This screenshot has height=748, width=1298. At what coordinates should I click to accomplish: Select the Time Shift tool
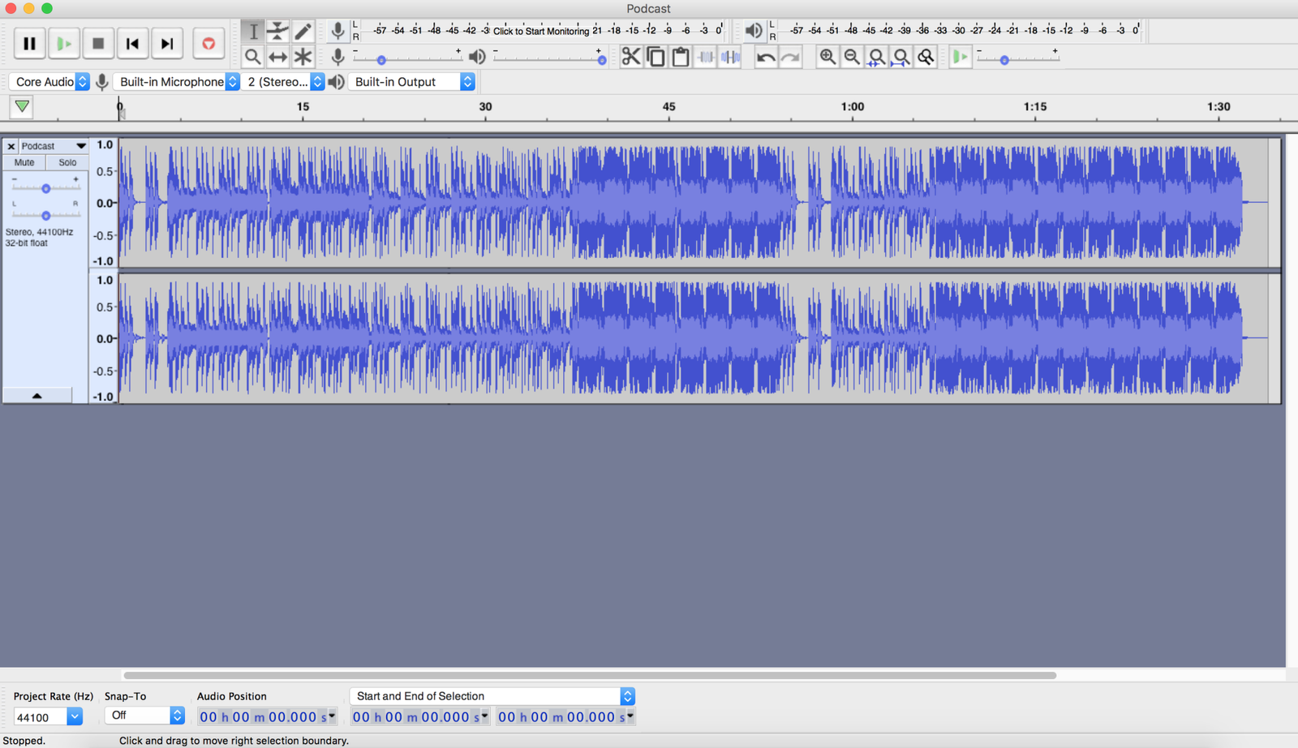277,57
